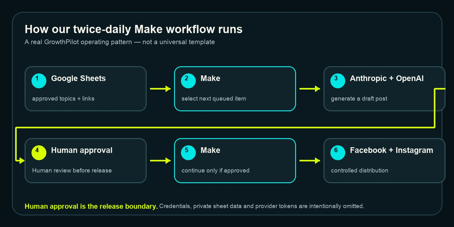Click the step 3 badge beside Anthropic + OpenAI
The width and height of the screenshot is (454, 227).
[x=338, y=81]
